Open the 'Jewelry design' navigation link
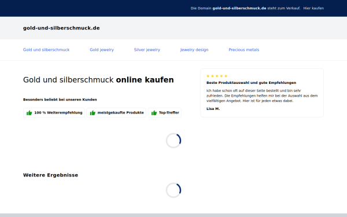The image size is (347, 217). [194, 50]
